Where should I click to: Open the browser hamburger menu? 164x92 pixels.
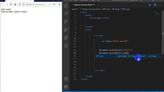(59, 4)
